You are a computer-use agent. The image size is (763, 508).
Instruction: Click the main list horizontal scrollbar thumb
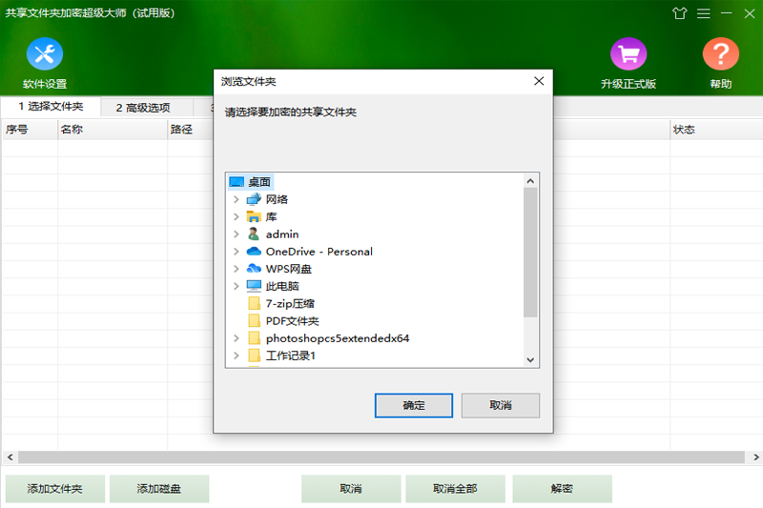[x=381, y=457]
